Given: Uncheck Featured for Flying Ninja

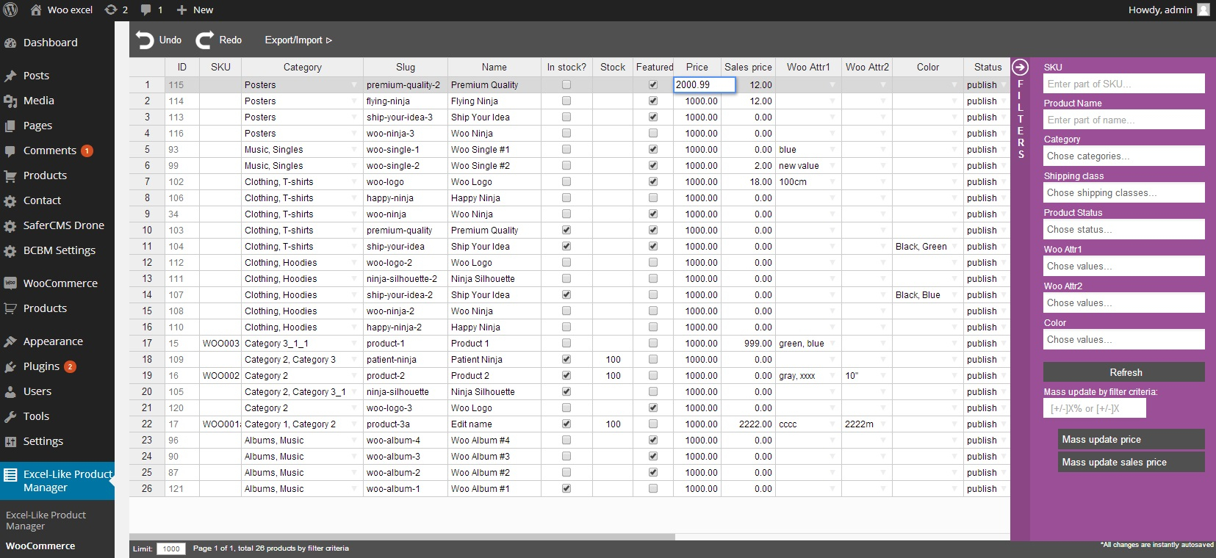Looking at the screenshot, I should (652, 101).
